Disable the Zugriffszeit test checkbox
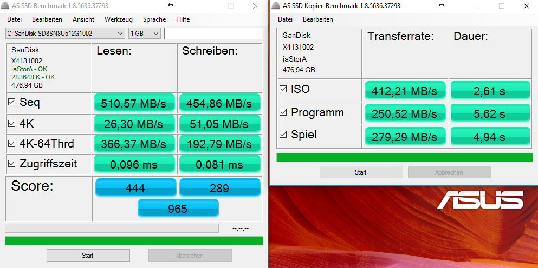The image size is (538, 268). (11, 164)
